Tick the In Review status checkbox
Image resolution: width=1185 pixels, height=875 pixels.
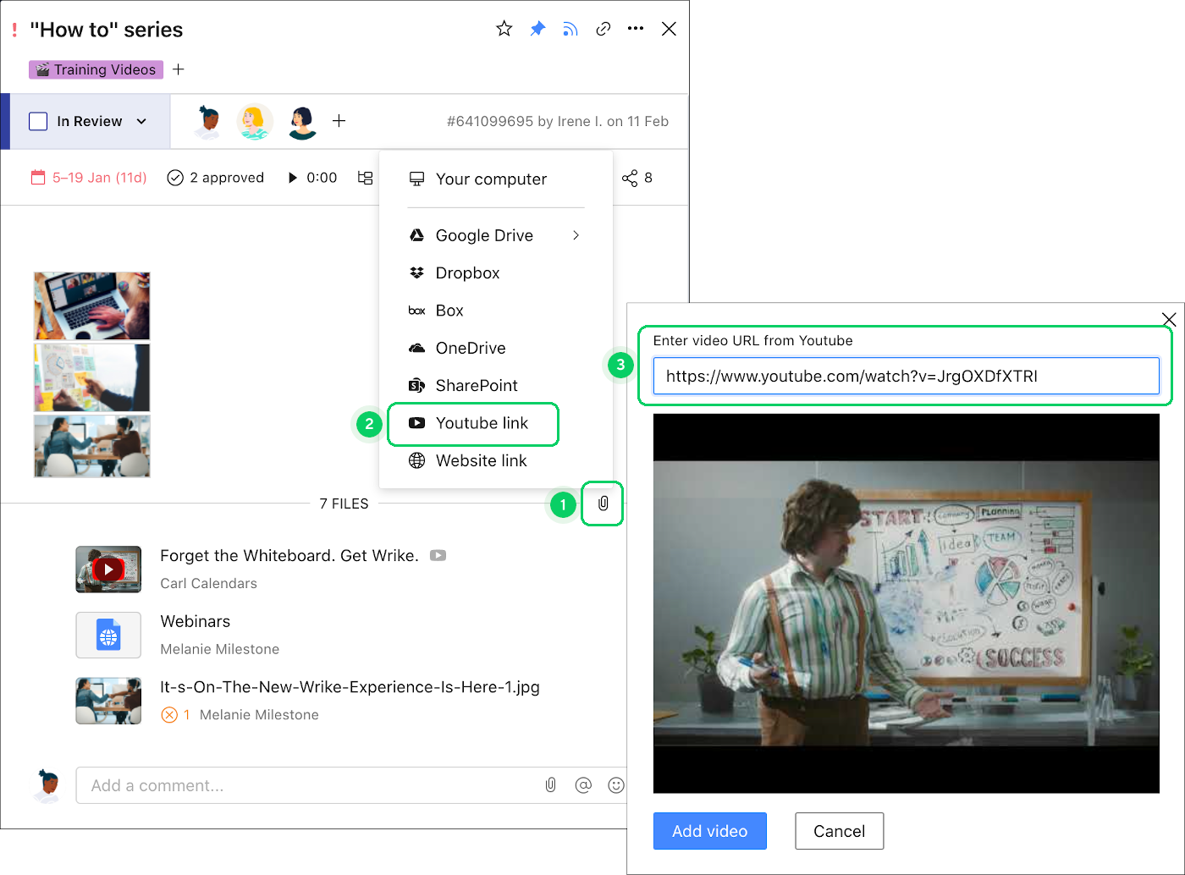(x=38, y=121)
